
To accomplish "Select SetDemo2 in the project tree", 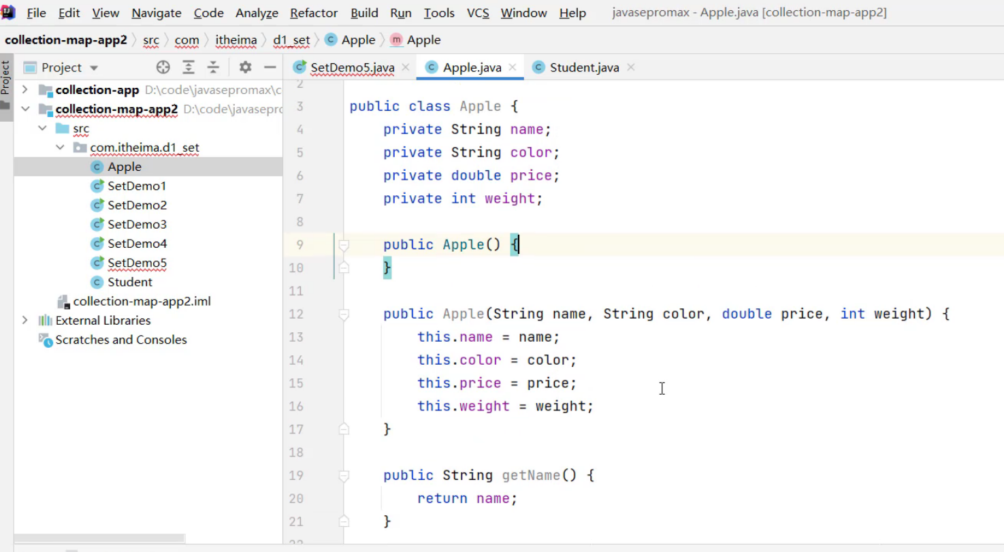I will tap(148, 205).
